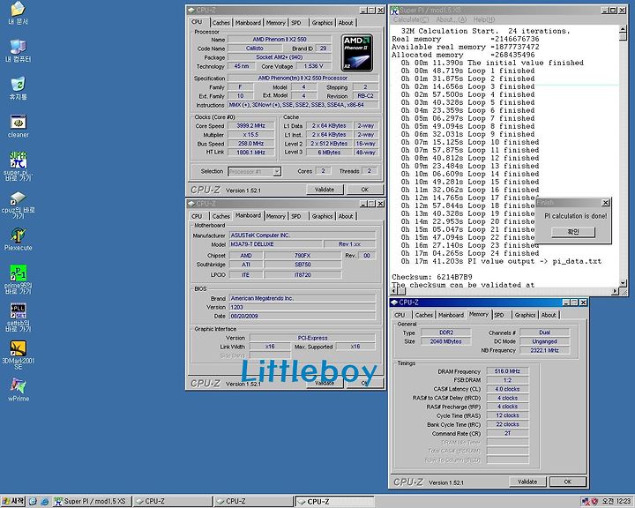
Task: Click the Core Voltage value 1.536 V
Action: [x=314, y=66]
